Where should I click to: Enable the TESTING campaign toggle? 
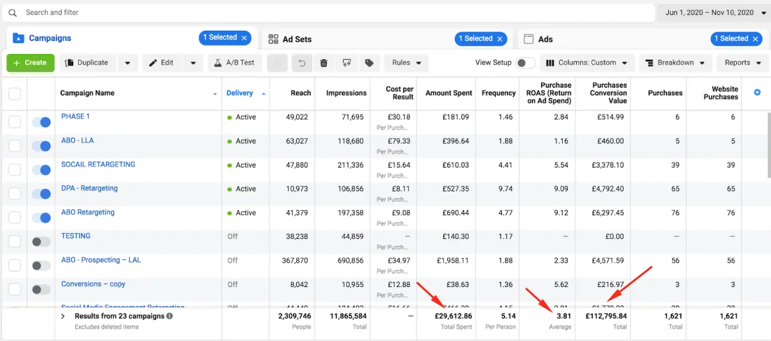coord(41,241)
